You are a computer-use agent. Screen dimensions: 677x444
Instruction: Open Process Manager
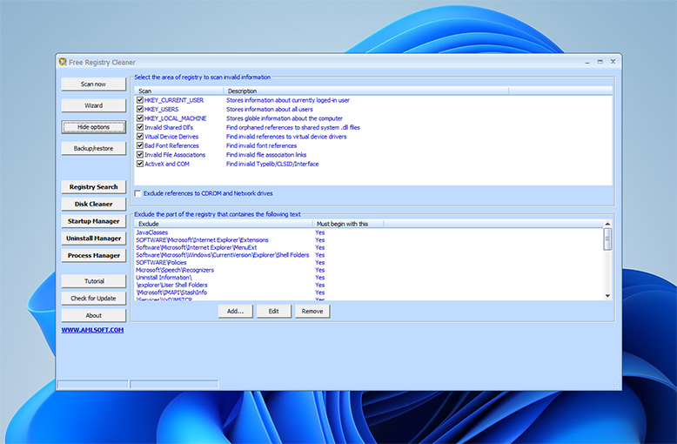[93, 255]
